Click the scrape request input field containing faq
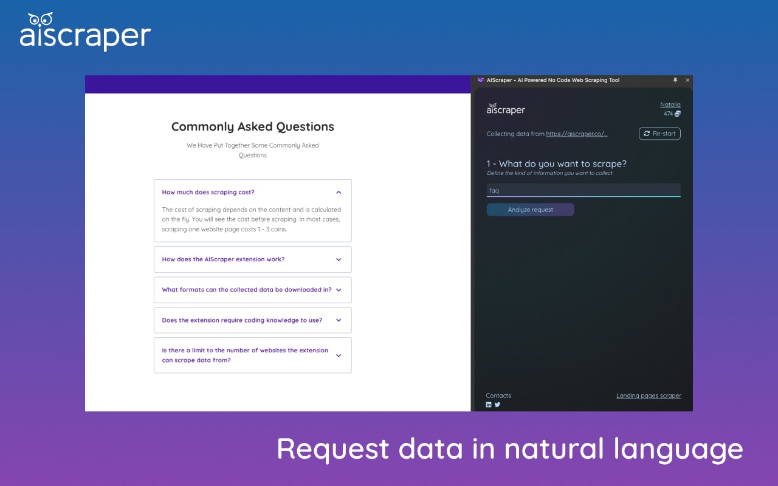This screenshot has height=486, width=778. [x=583, y=190]
